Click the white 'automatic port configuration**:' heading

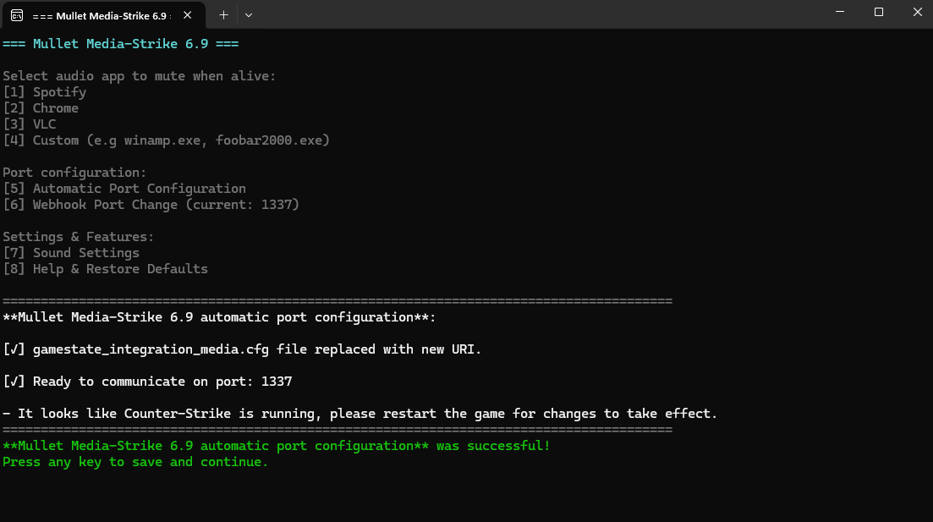(219, 317)
